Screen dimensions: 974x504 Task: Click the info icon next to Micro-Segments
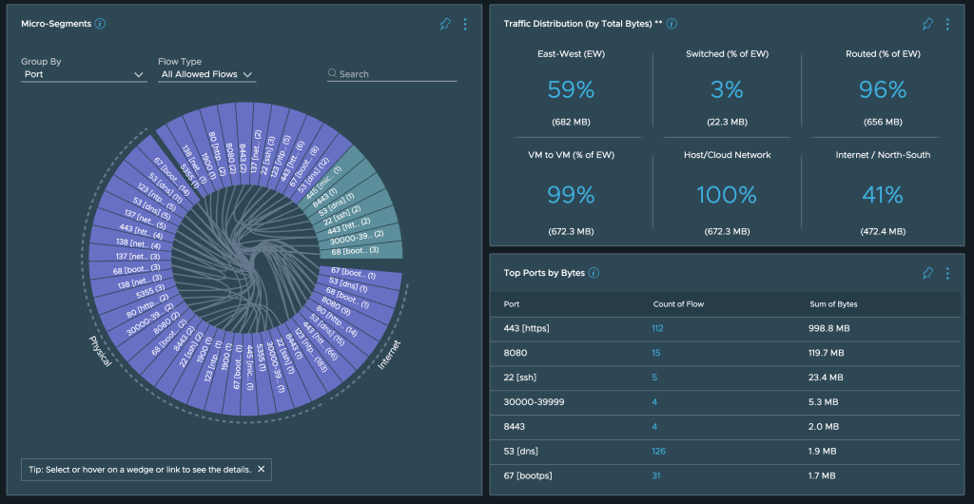tap(101, 24)
